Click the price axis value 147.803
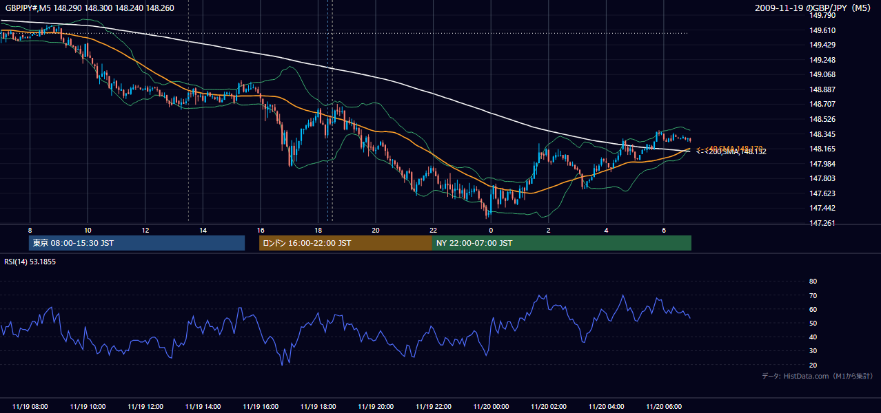The image size is (881, 413). (822, 179)
